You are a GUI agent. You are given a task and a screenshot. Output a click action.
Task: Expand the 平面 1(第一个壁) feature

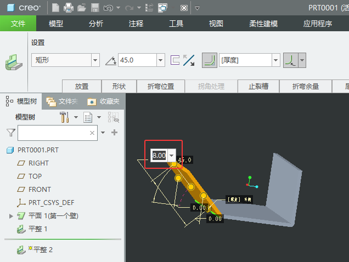point(10,216)
